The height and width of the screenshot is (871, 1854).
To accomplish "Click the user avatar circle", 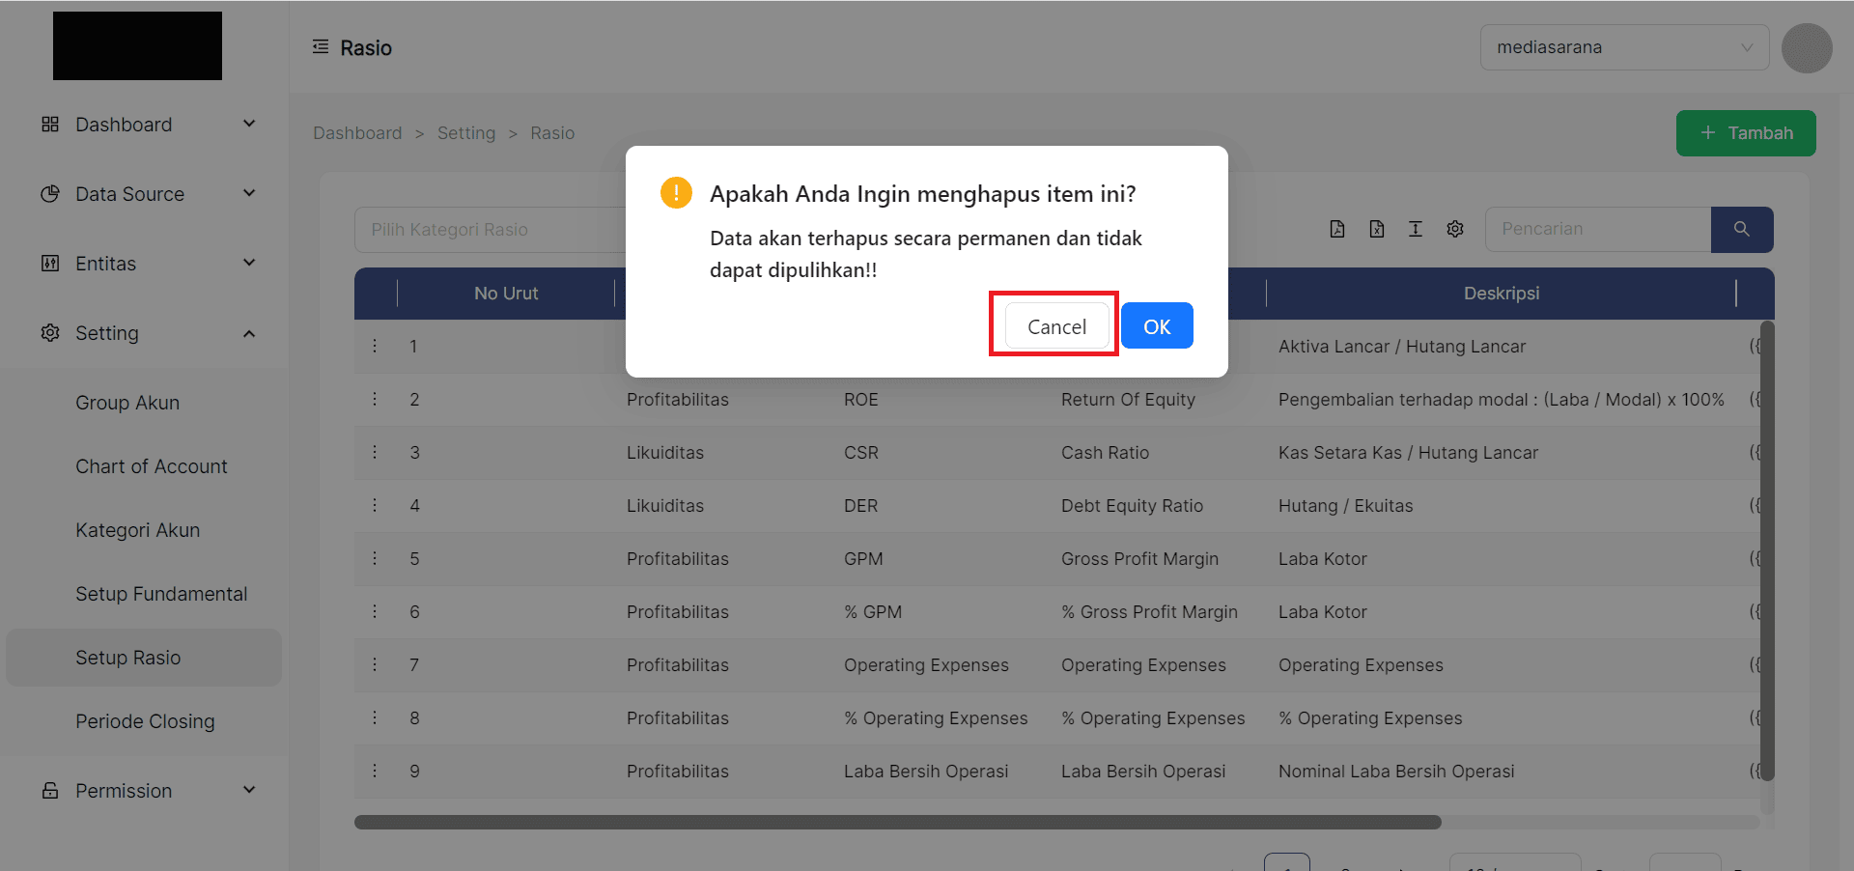I will [1806, 47].
